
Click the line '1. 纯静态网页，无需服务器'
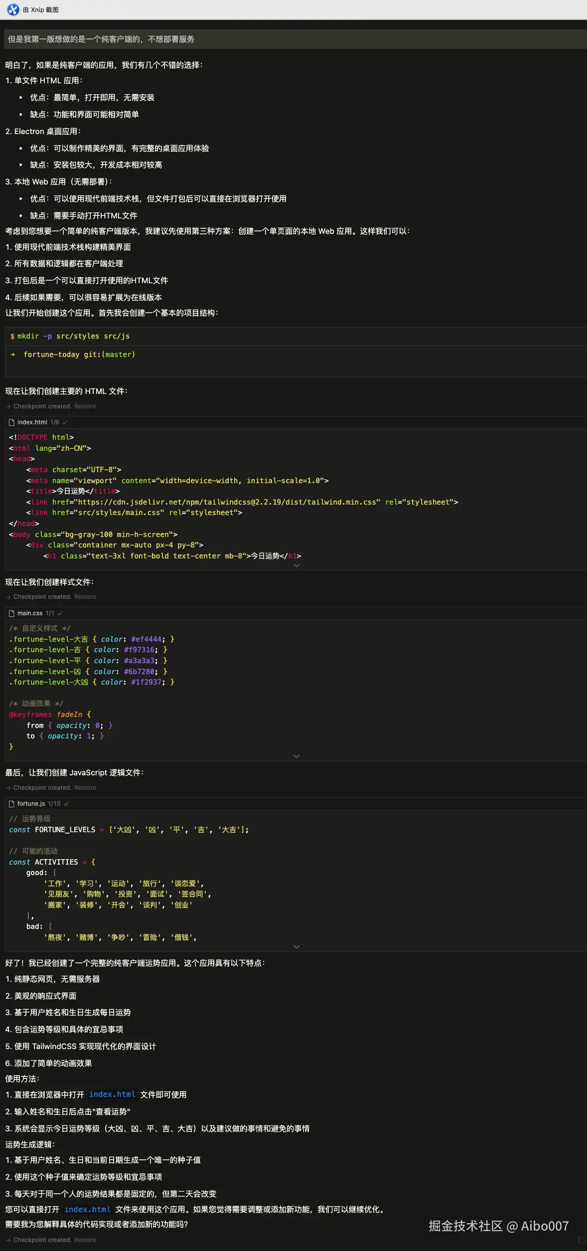pos(52,979)
